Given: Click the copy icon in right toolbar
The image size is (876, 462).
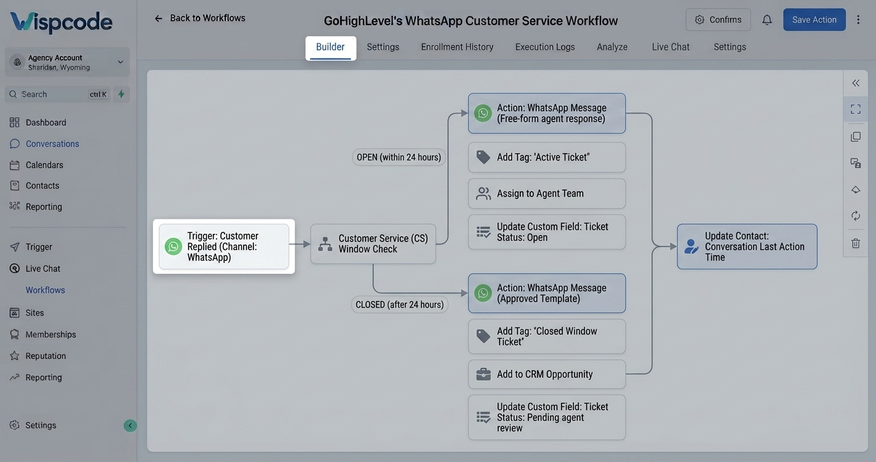Looking at the screenshot, I should 856,136.
